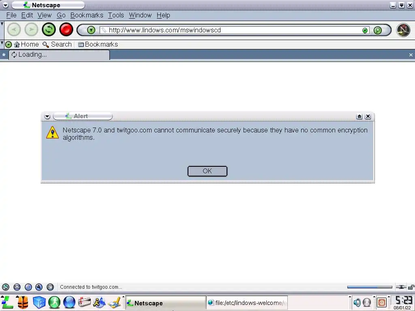Click the Netscape N throbber logo
Screen dimensions: 415x311
tap(403, 30)
